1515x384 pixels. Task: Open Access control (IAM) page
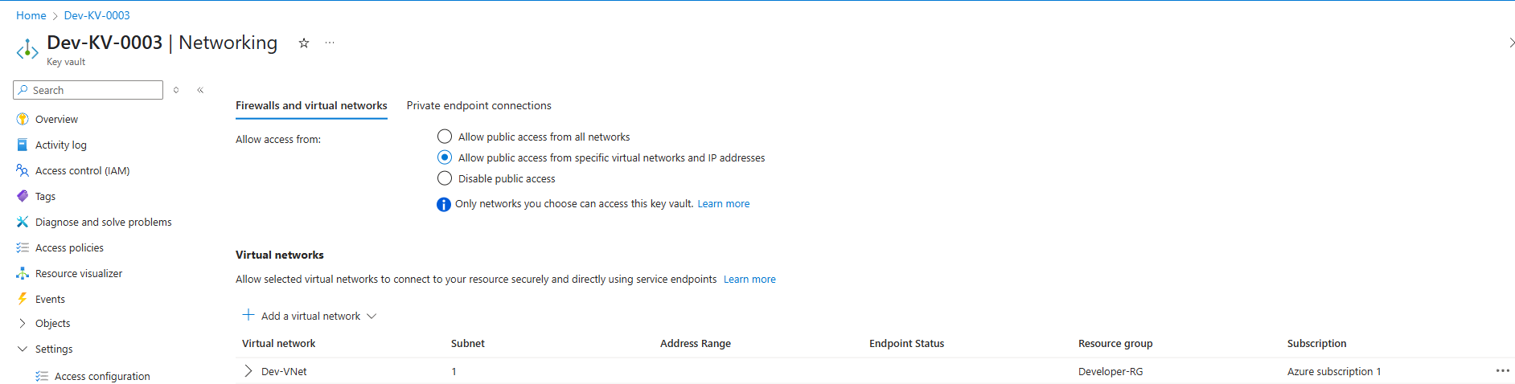[x=83, y=170]
